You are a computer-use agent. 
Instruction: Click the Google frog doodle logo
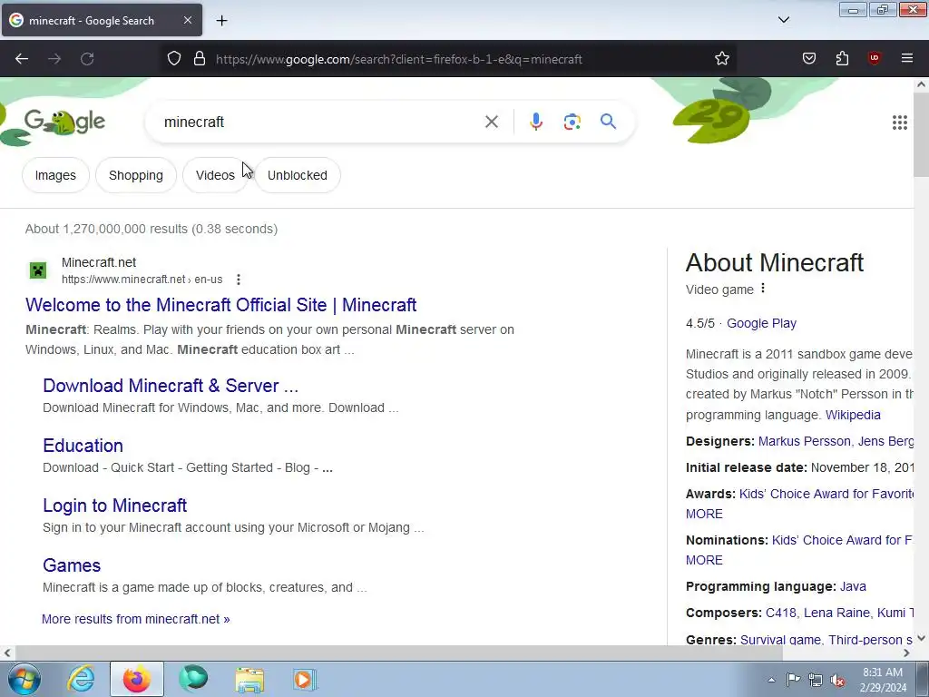64,123
